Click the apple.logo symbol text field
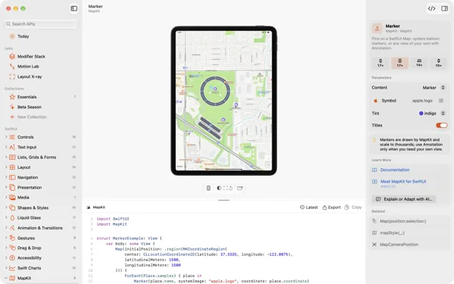 (422, 101)
